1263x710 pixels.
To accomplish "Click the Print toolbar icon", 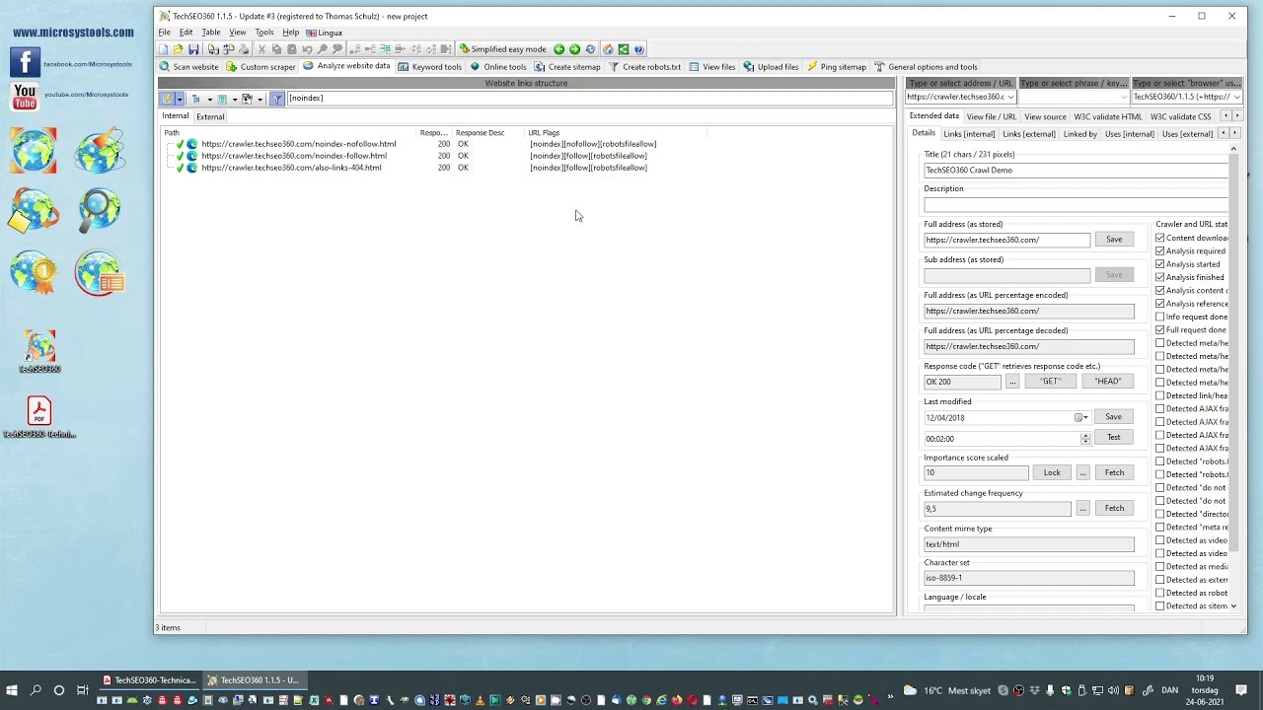I will coord(244,49).
